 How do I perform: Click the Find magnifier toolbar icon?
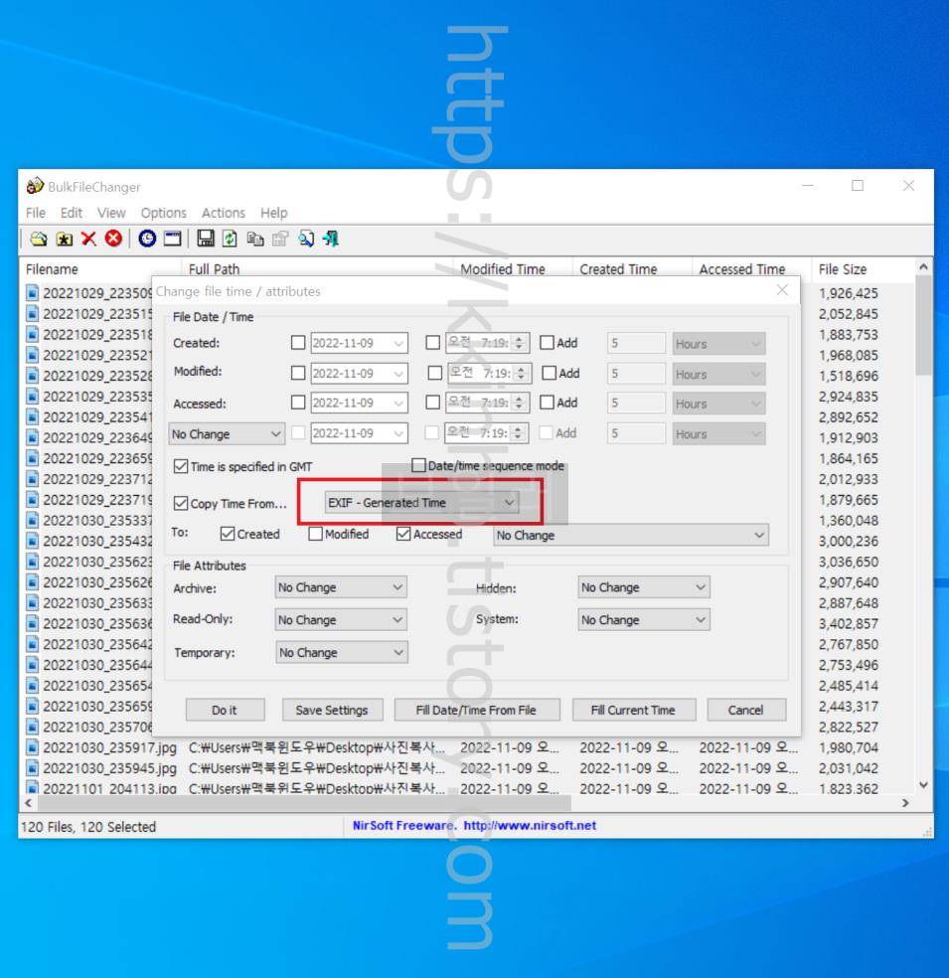[305, 239]
